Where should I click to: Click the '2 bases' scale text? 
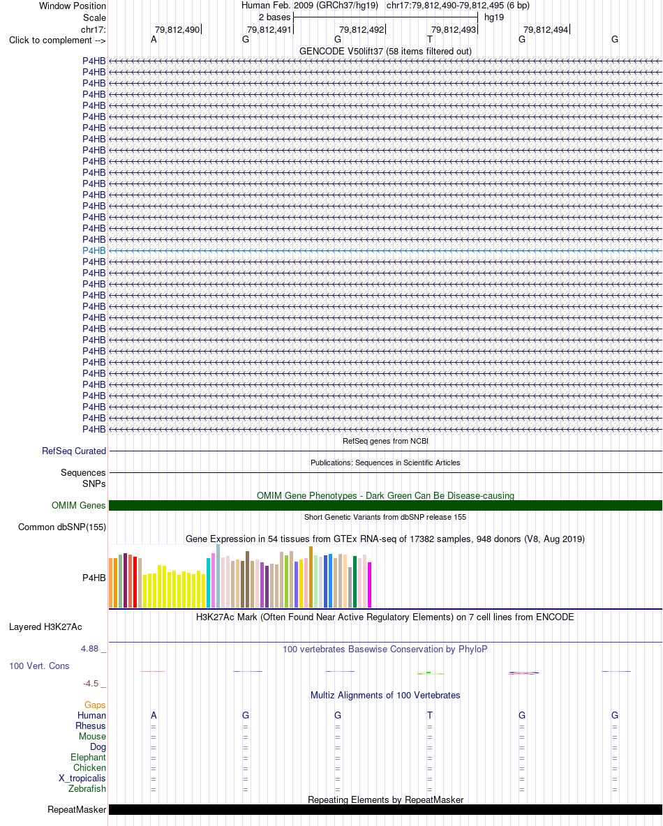(x=274, y=17)
